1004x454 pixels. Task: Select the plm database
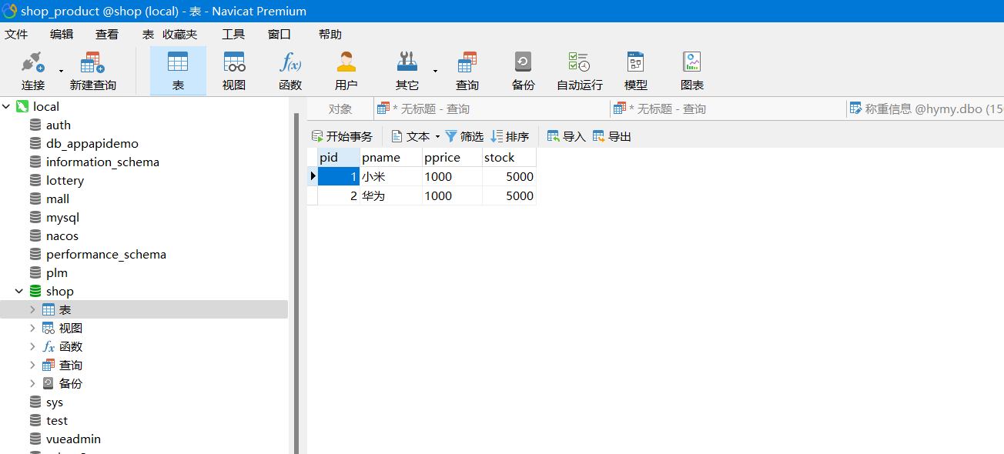tap(57, 273)
